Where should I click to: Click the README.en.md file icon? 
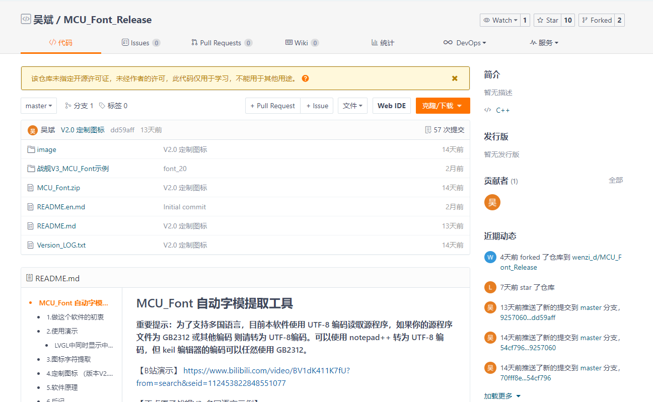coord(31,207)
